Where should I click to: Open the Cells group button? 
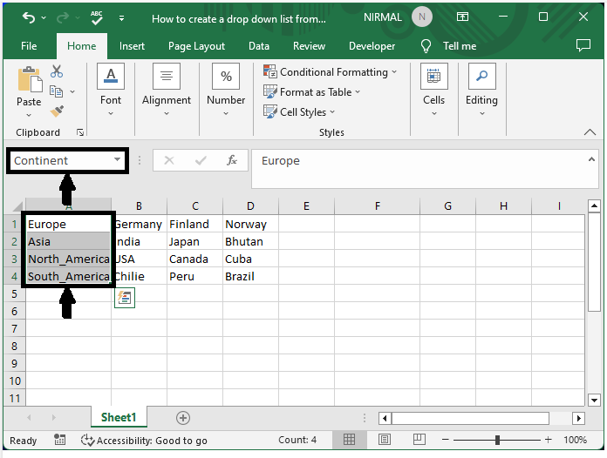[434, 90]
